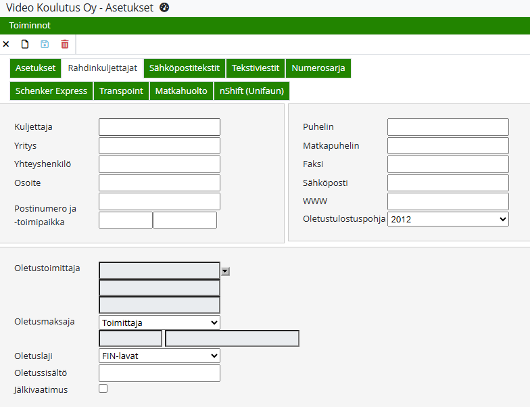Click the nShift (Unifaun) button
The width and height of the screenshot is (530, 407).
251,91
